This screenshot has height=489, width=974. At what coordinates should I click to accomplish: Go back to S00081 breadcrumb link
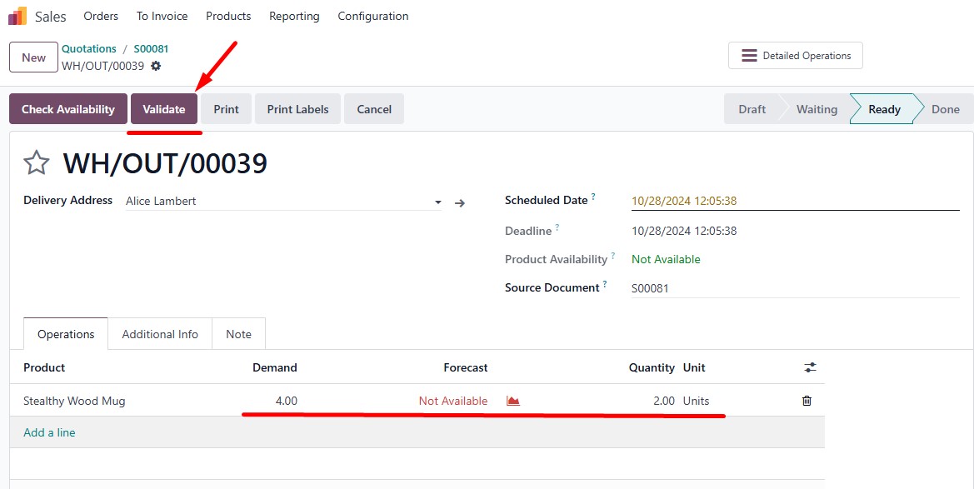click(151, 48)
